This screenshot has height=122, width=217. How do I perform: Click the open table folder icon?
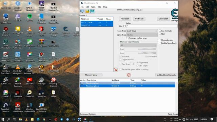pos(87,11)
